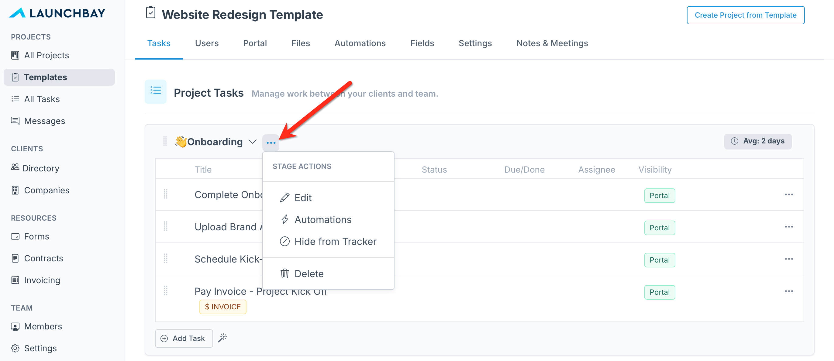Collapse the Onboarding stage with the chevron
This screenshot has height=361, width=834.
(253, 142)
